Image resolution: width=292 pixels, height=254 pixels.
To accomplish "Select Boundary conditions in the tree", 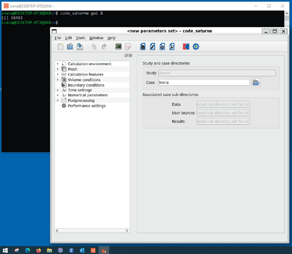I will [x=86, y=85].
